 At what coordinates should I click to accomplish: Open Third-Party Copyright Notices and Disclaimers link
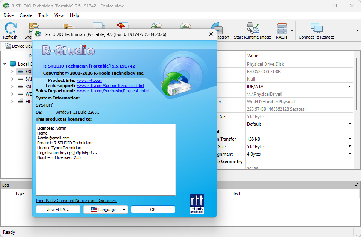click(x=77, y=201)
